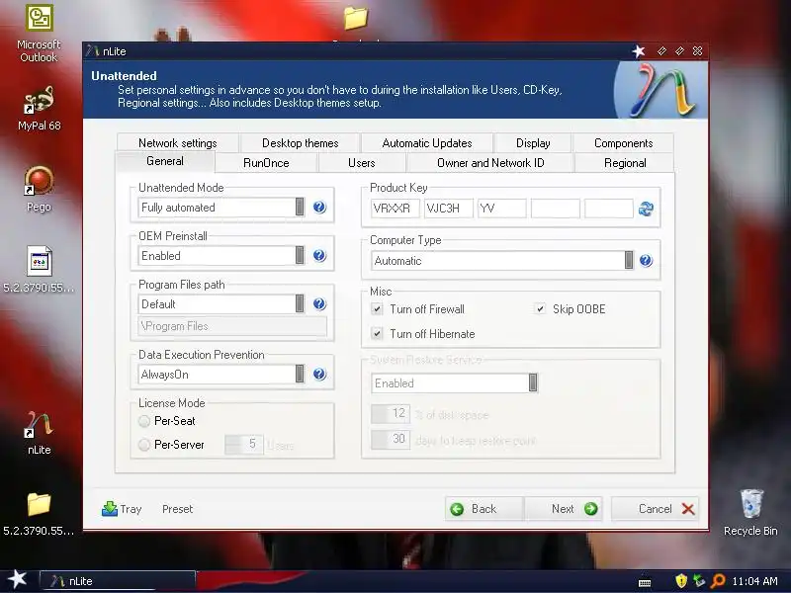
Task: Select the Recycle Bin icon
Action: (x=750, y=512)
